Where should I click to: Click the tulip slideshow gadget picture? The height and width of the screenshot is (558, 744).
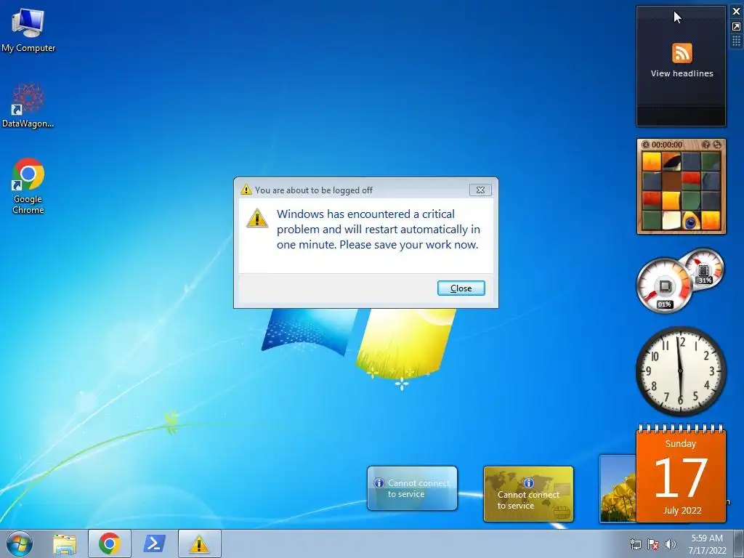pyautogui.click(x=618, y=489)
